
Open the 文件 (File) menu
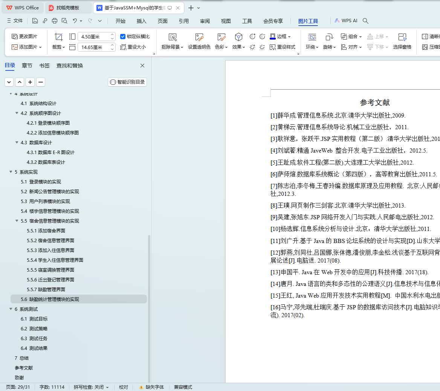15,21
